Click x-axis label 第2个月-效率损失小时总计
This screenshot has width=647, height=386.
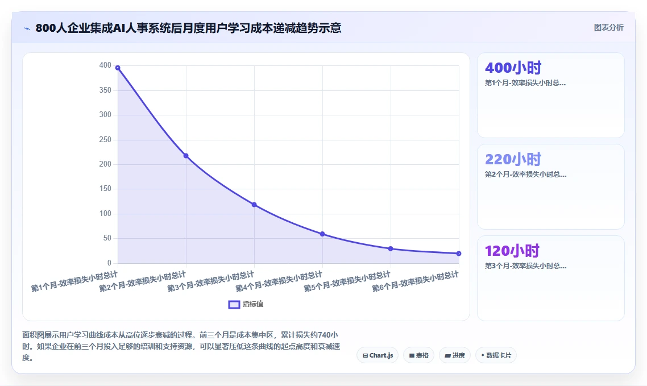[142, 281]
